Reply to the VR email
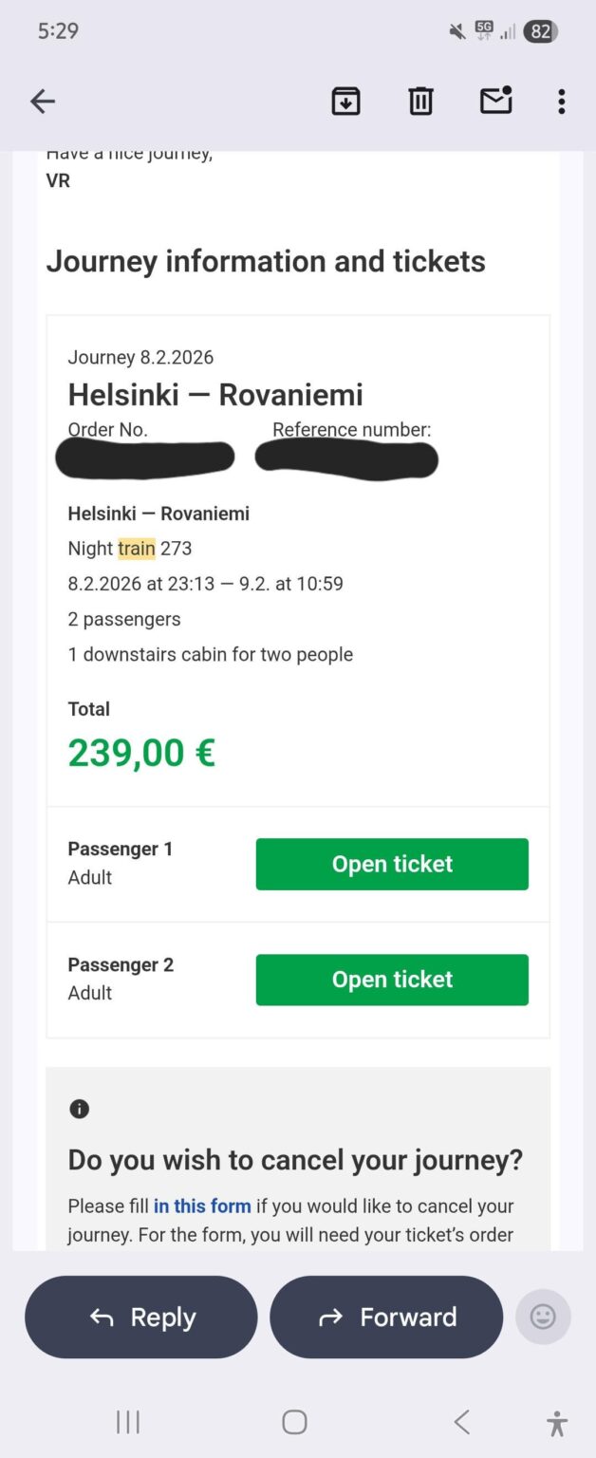 (x=140, y=1317)
